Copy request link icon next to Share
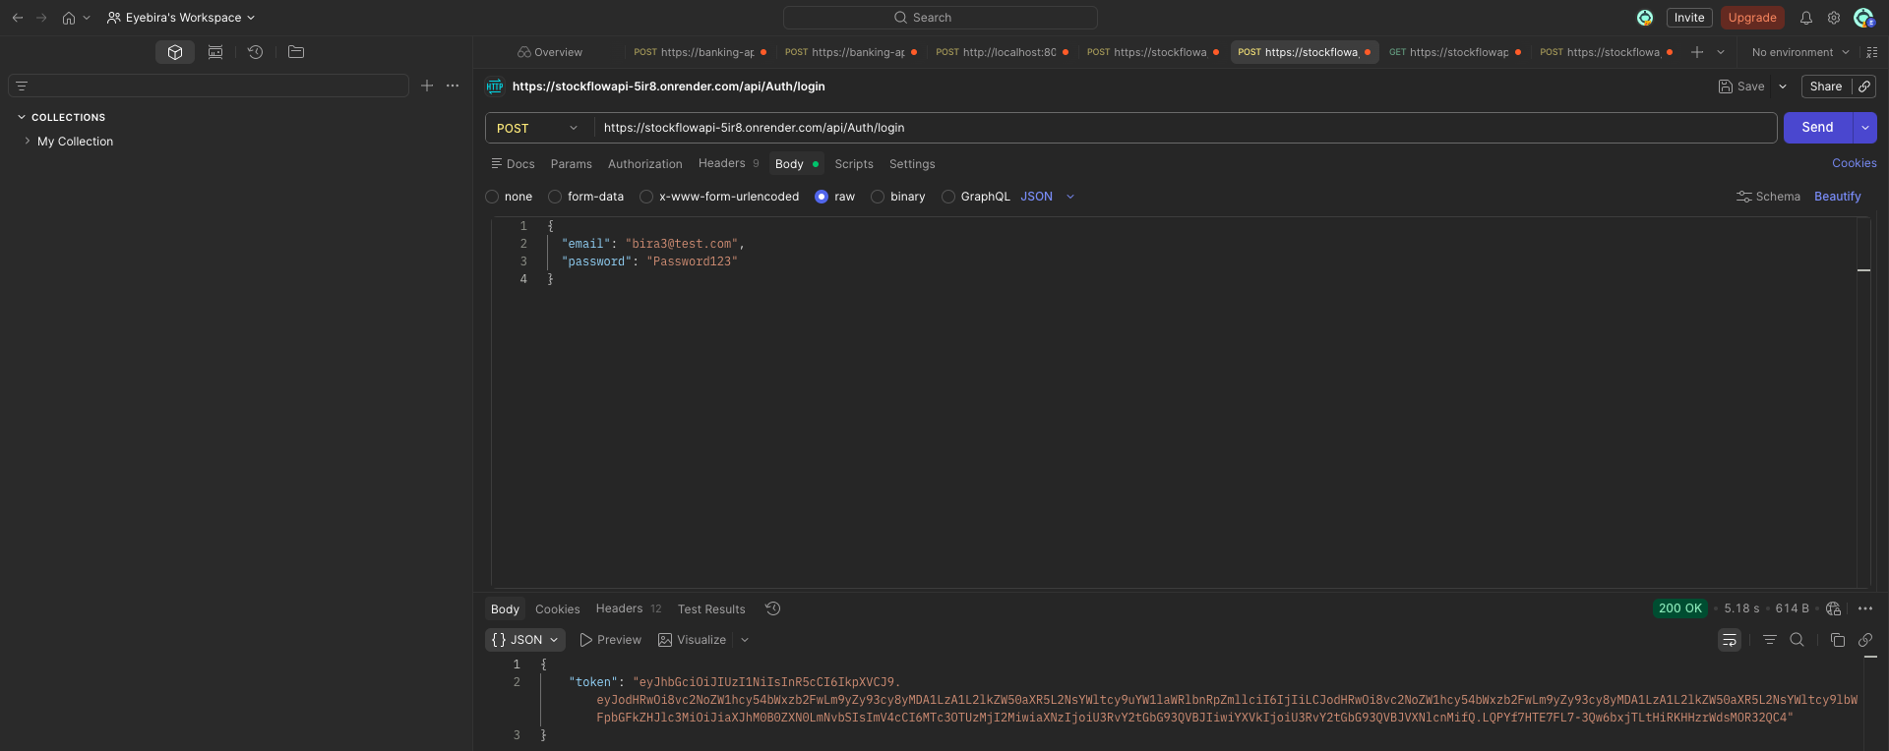The image size is (1889, 751). (1864, 87)
